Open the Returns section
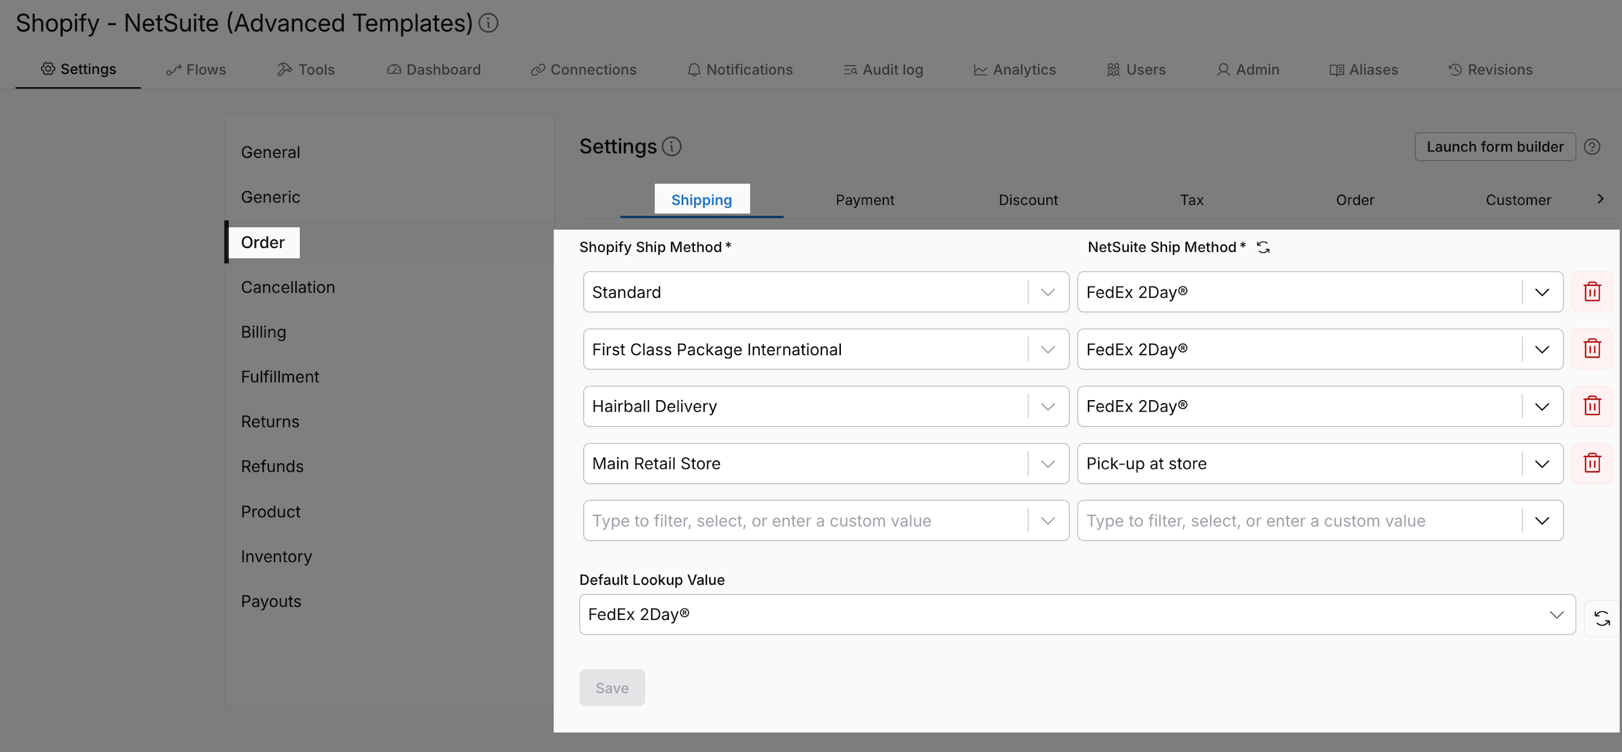 pos(269,421)
